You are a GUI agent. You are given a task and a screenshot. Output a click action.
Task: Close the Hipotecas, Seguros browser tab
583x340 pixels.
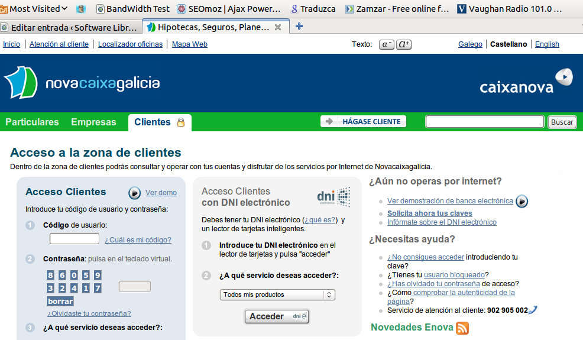pyautogui.click(x=278, y=27)
